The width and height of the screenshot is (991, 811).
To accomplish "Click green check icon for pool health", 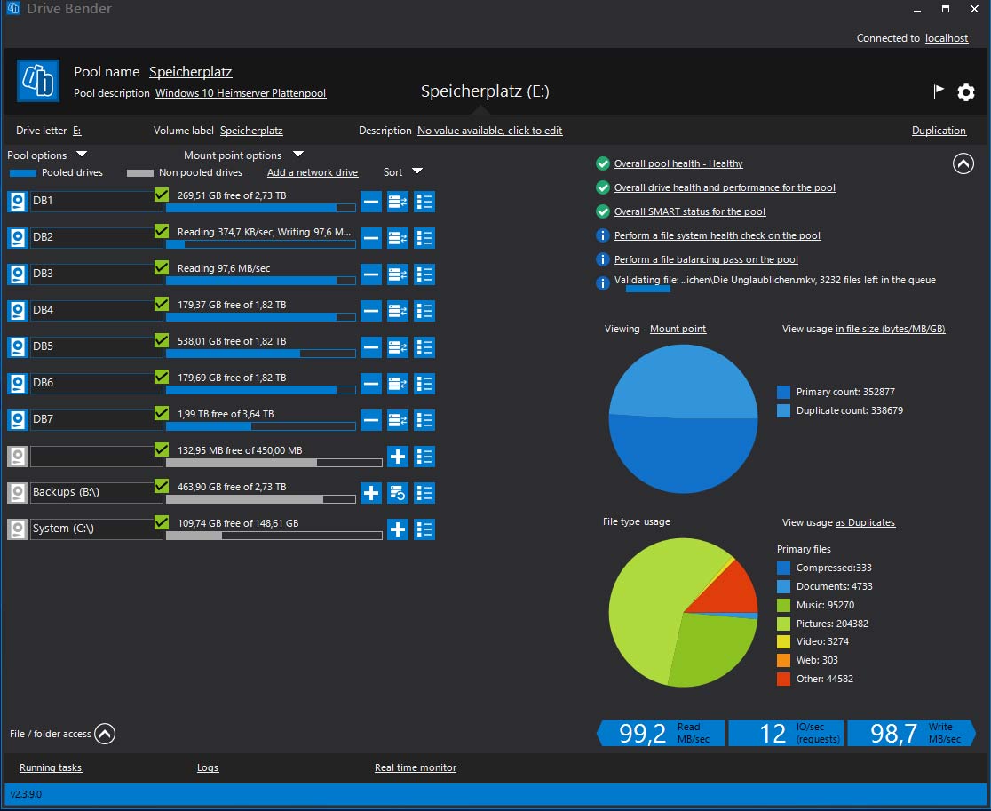I will [x=603, y=163].
